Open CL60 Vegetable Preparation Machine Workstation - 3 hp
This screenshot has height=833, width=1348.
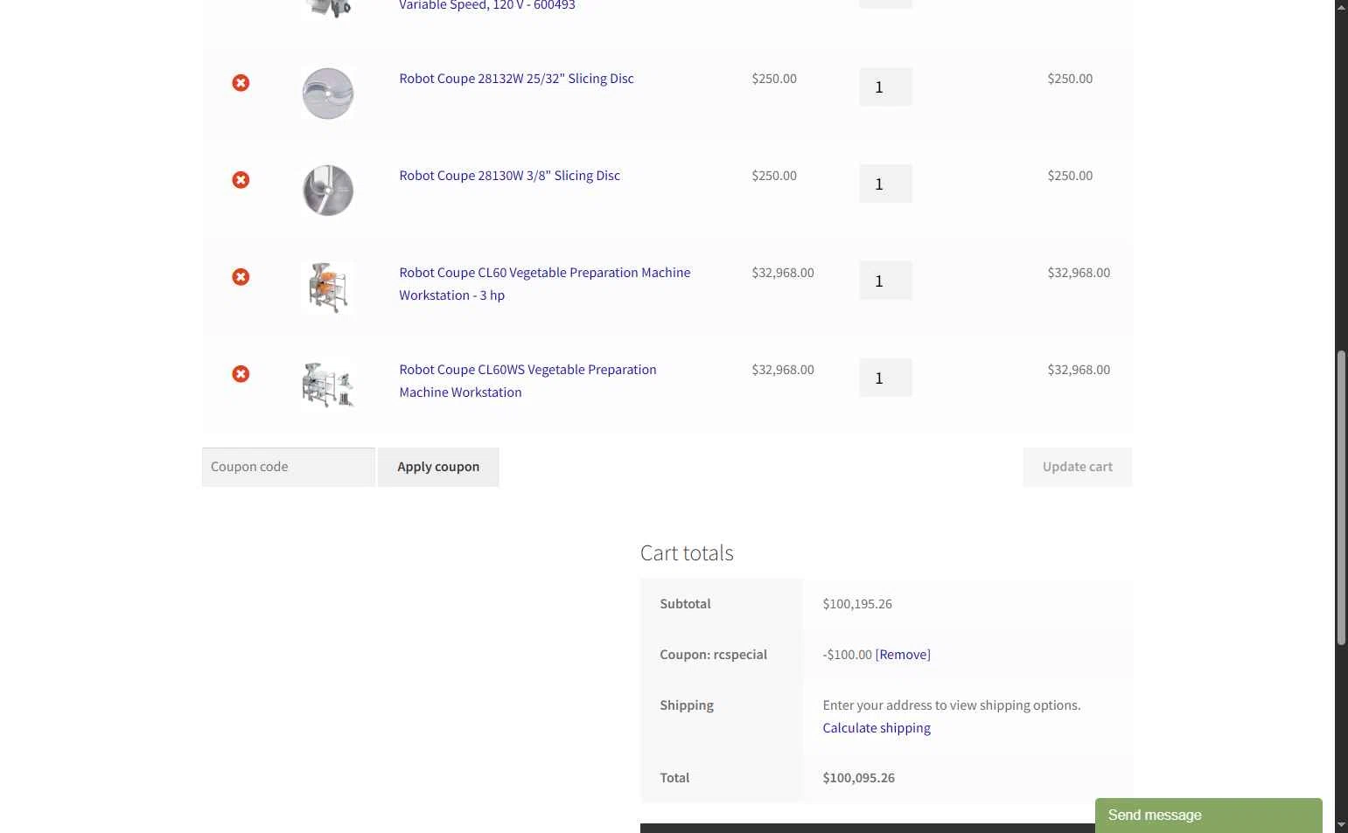545,284
